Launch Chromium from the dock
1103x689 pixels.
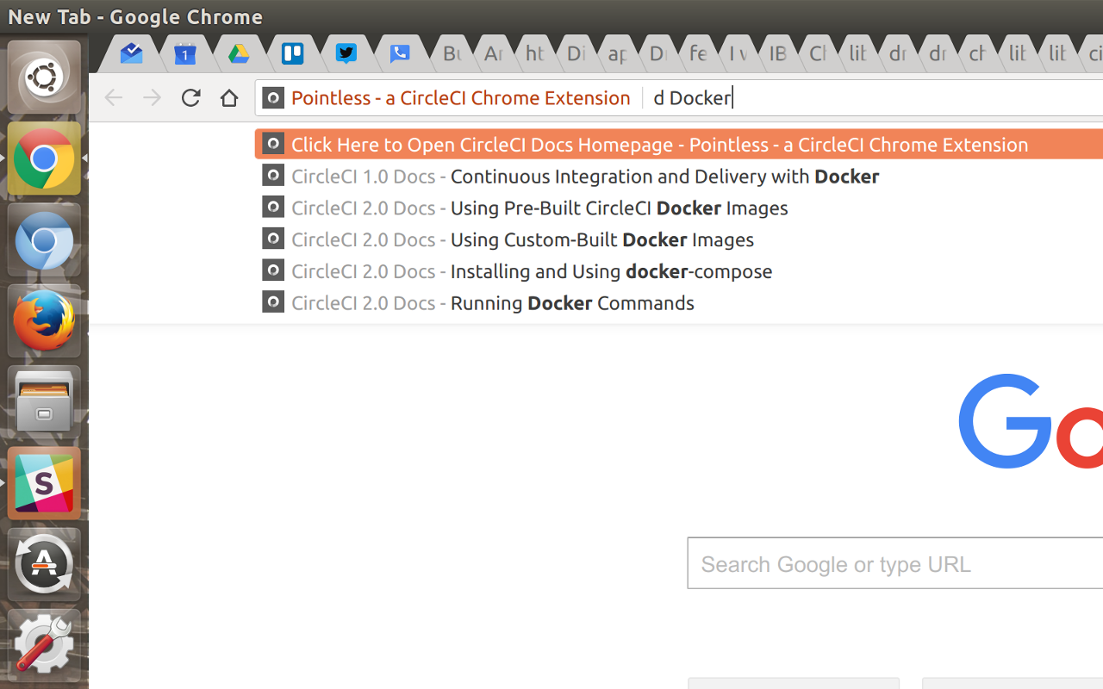(44, 239)
